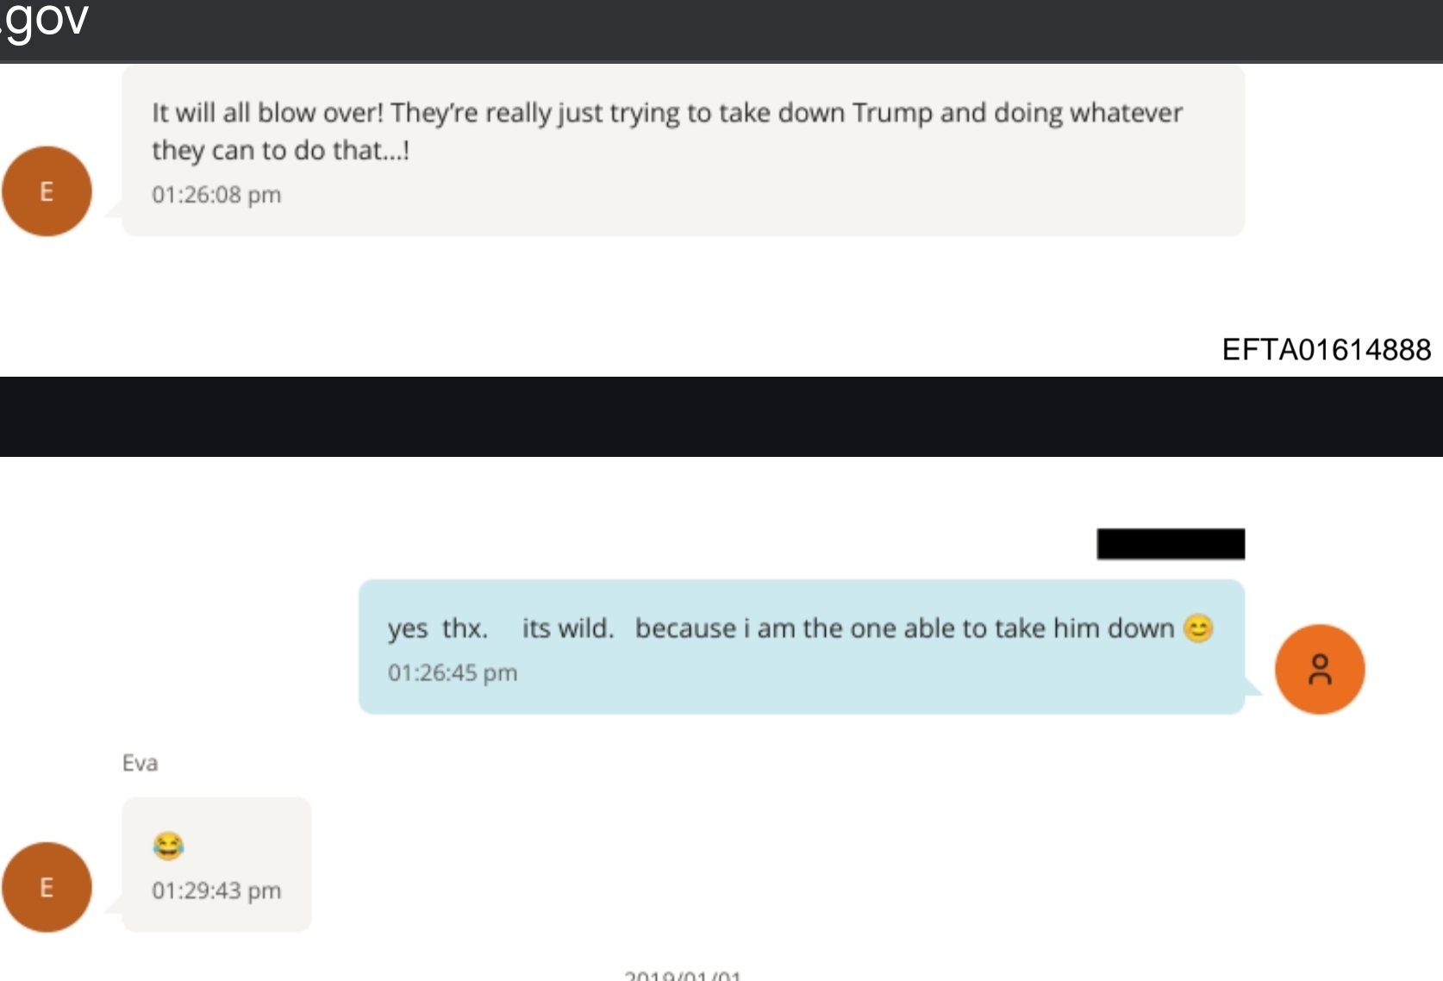
Task: Click the dark top header bar
Action: coord(721,30)
